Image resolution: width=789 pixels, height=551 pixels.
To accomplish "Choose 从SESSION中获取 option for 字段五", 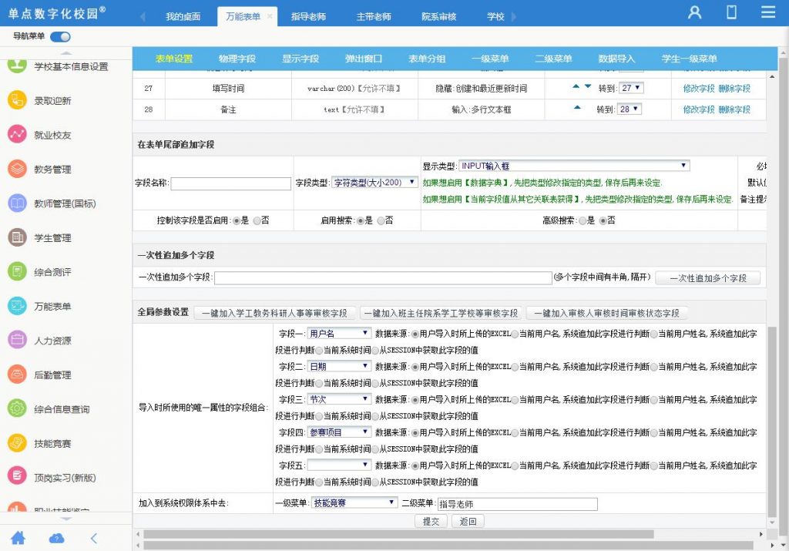I will [x=375, y=482].
